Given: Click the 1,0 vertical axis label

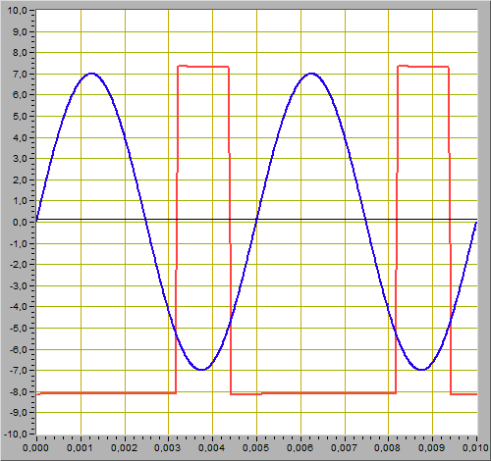Looking at the screenshot, I should 20,201.
